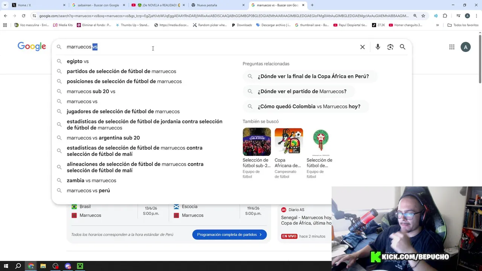This screenshot has height=271, width=482.
Task: Open the Chrome extensions puzzle icon
Action: coord(445,16)
